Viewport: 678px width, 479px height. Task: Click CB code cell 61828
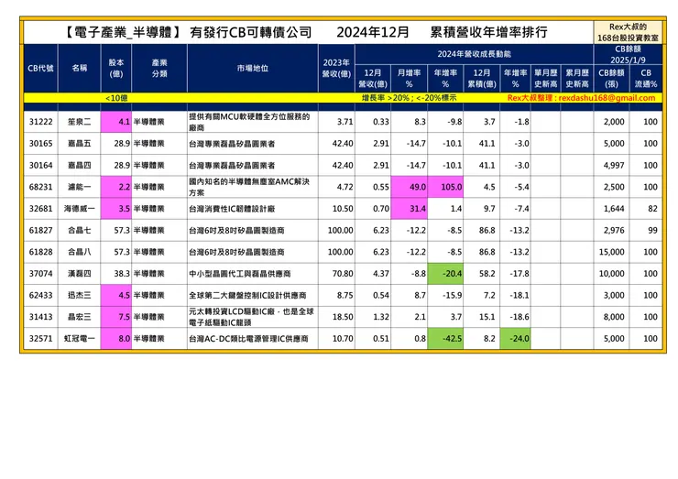(x=40, y=252)
